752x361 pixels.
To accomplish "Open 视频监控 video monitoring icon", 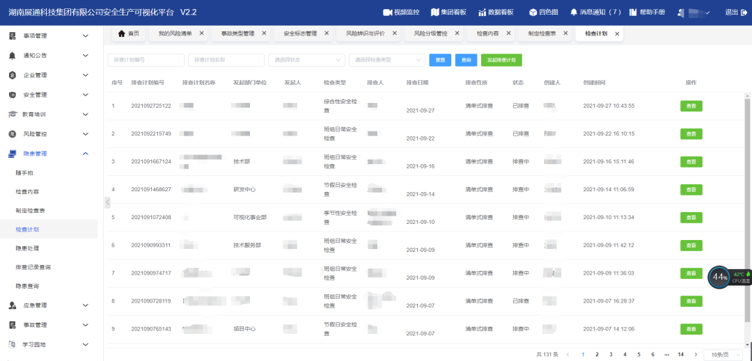I will pyautogui.click(x=388, y=13).
